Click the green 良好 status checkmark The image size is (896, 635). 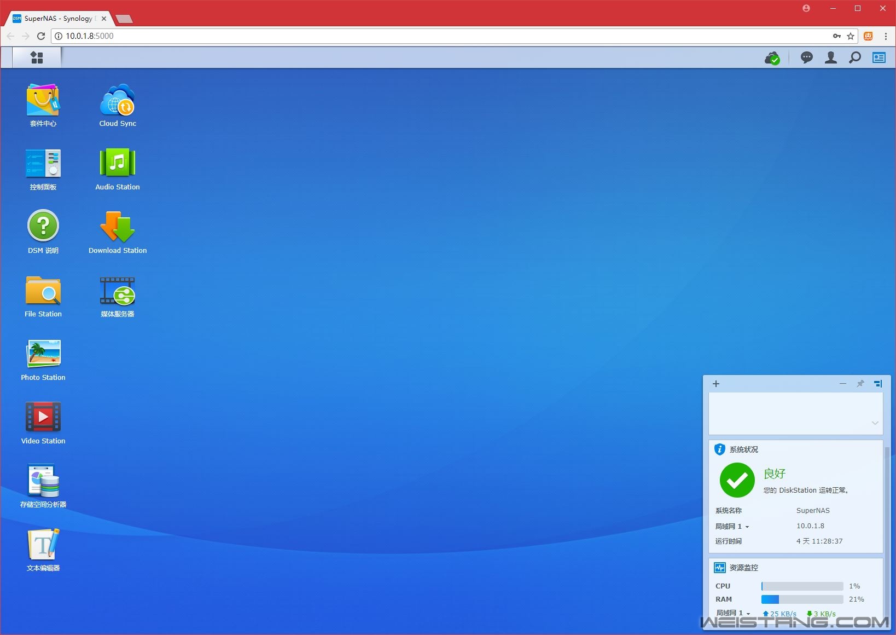click(x=737, y=480)
